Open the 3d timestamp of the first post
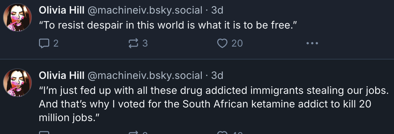The height and width of the screenshot is (134, 394). [217, 10]
